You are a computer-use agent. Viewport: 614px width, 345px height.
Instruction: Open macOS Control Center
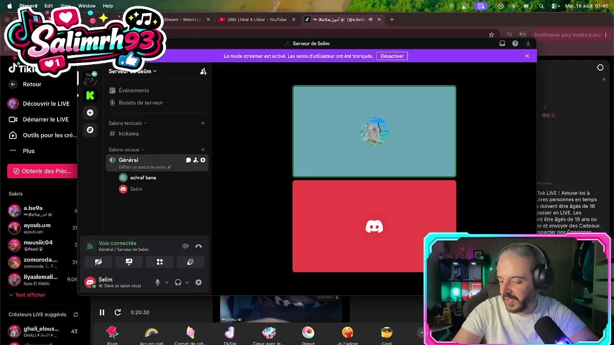point(555,6)
